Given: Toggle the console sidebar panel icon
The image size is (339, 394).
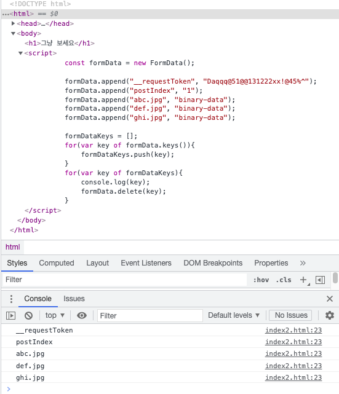Looking at the screenshot, I should click(10, 315).
